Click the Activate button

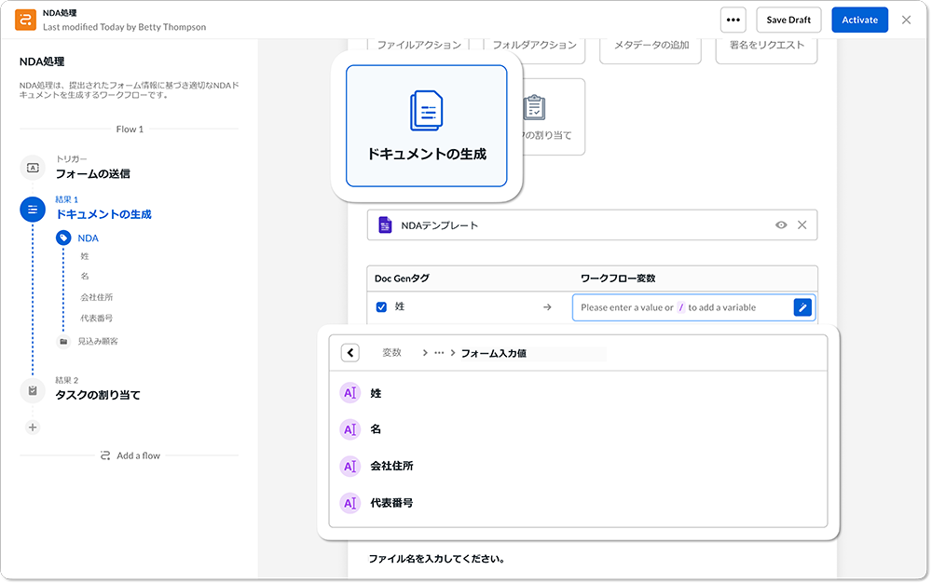(x=859, y=19)
